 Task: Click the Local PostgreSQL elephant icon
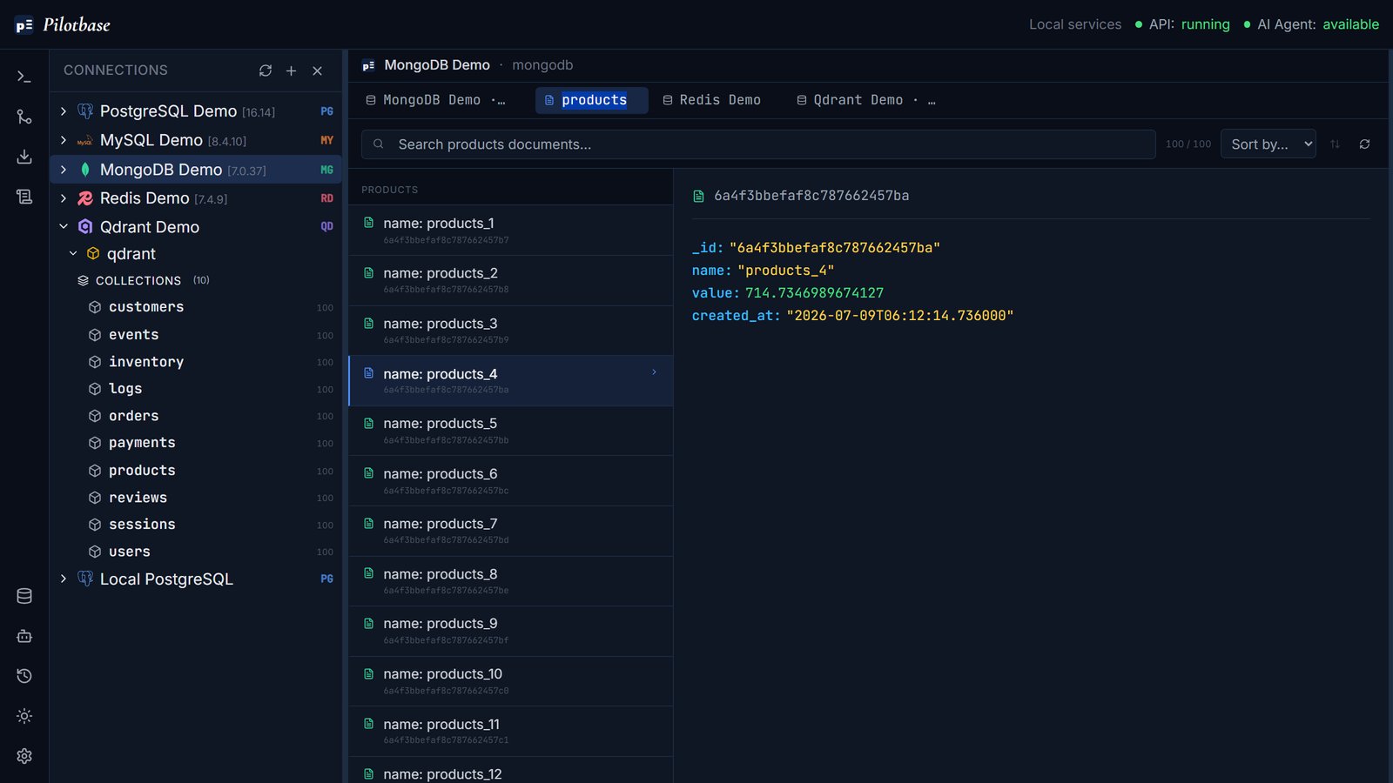(x=85, y=579)
